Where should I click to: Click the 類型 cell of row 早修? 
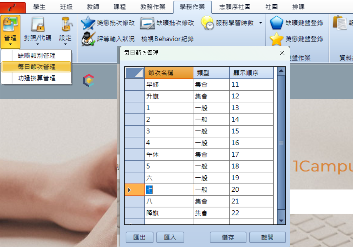coord(211,85)
